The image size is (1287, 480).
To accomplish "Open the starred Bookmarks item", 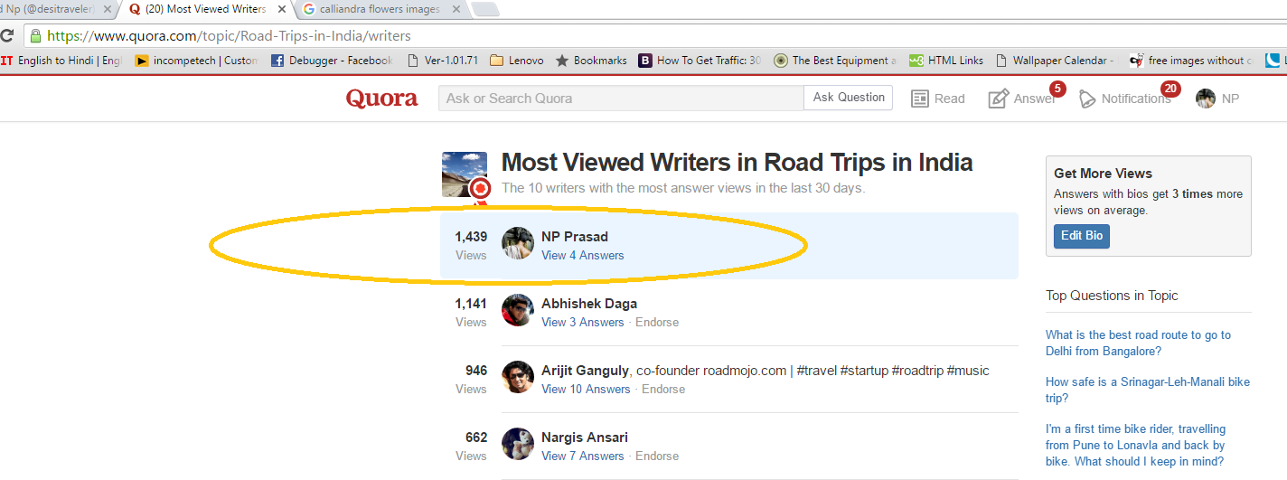I will [591, 61].
